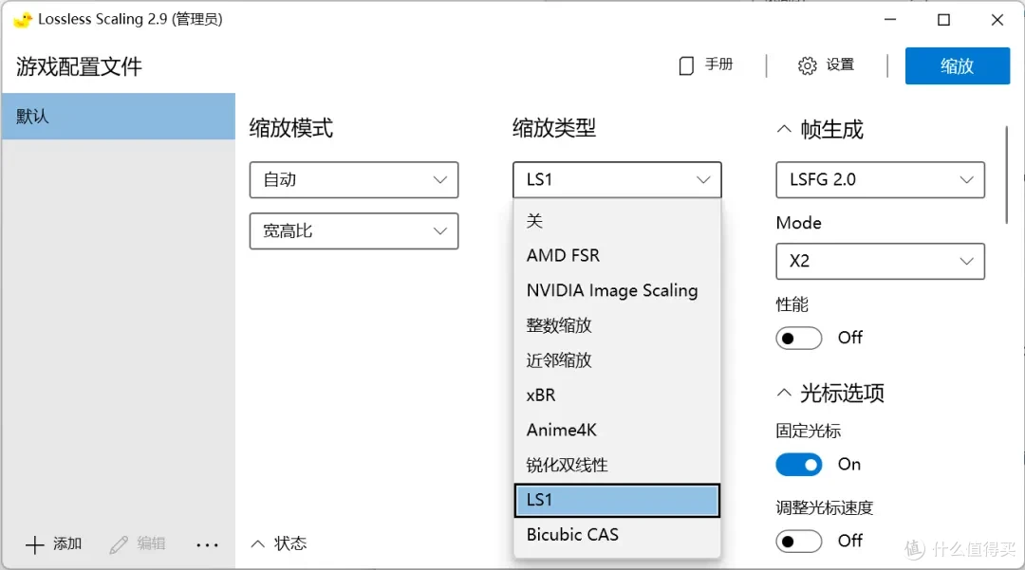
Task: Select the 默认 profile in sidebar
Action: tap(119, 117)
